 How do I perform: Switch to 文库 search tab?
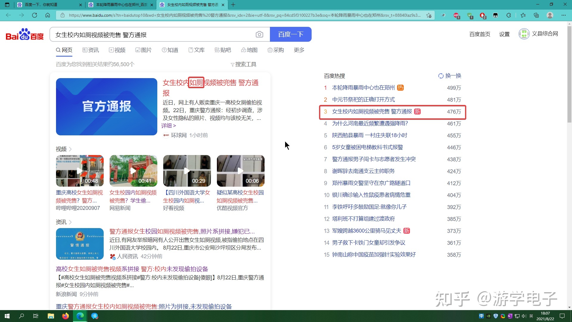196,50
